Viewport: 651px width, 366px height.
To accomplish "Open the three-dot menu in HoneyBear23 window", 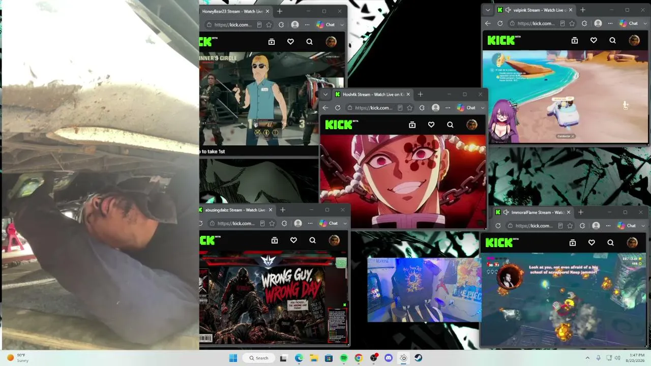I will tap(307, 24).
